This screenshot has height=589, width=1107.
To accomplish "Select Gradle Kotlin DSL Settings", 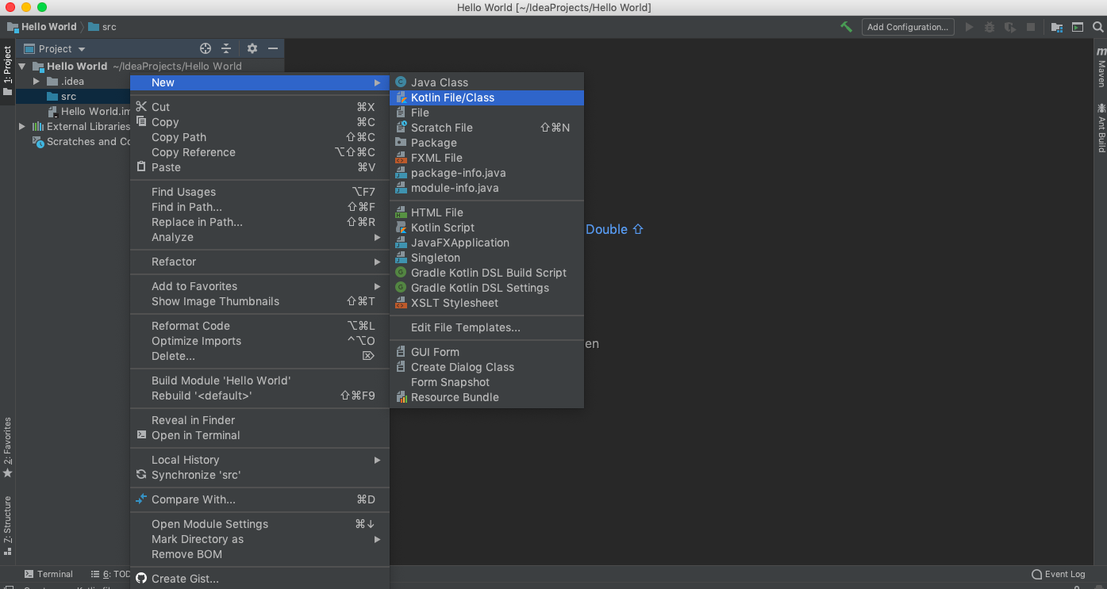I will pyautogui.click(x=486, y=288).
